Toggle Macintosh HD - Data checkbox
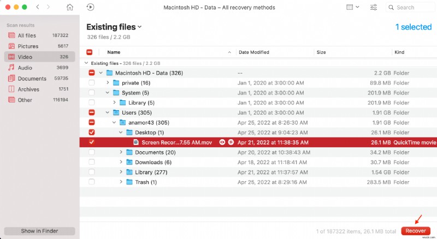 pyautogui.click(x=91, y=73)
